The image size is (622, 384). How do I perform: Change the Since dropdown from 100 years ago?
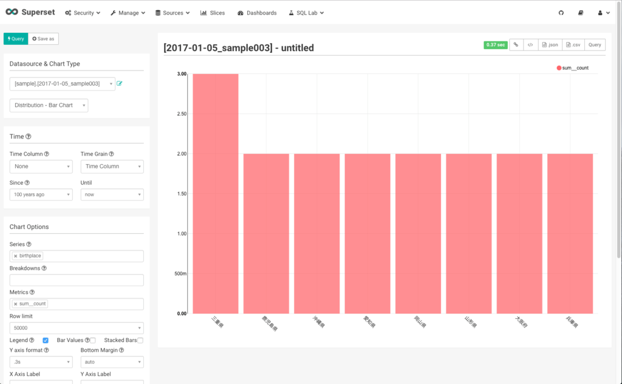click(41, 194)
